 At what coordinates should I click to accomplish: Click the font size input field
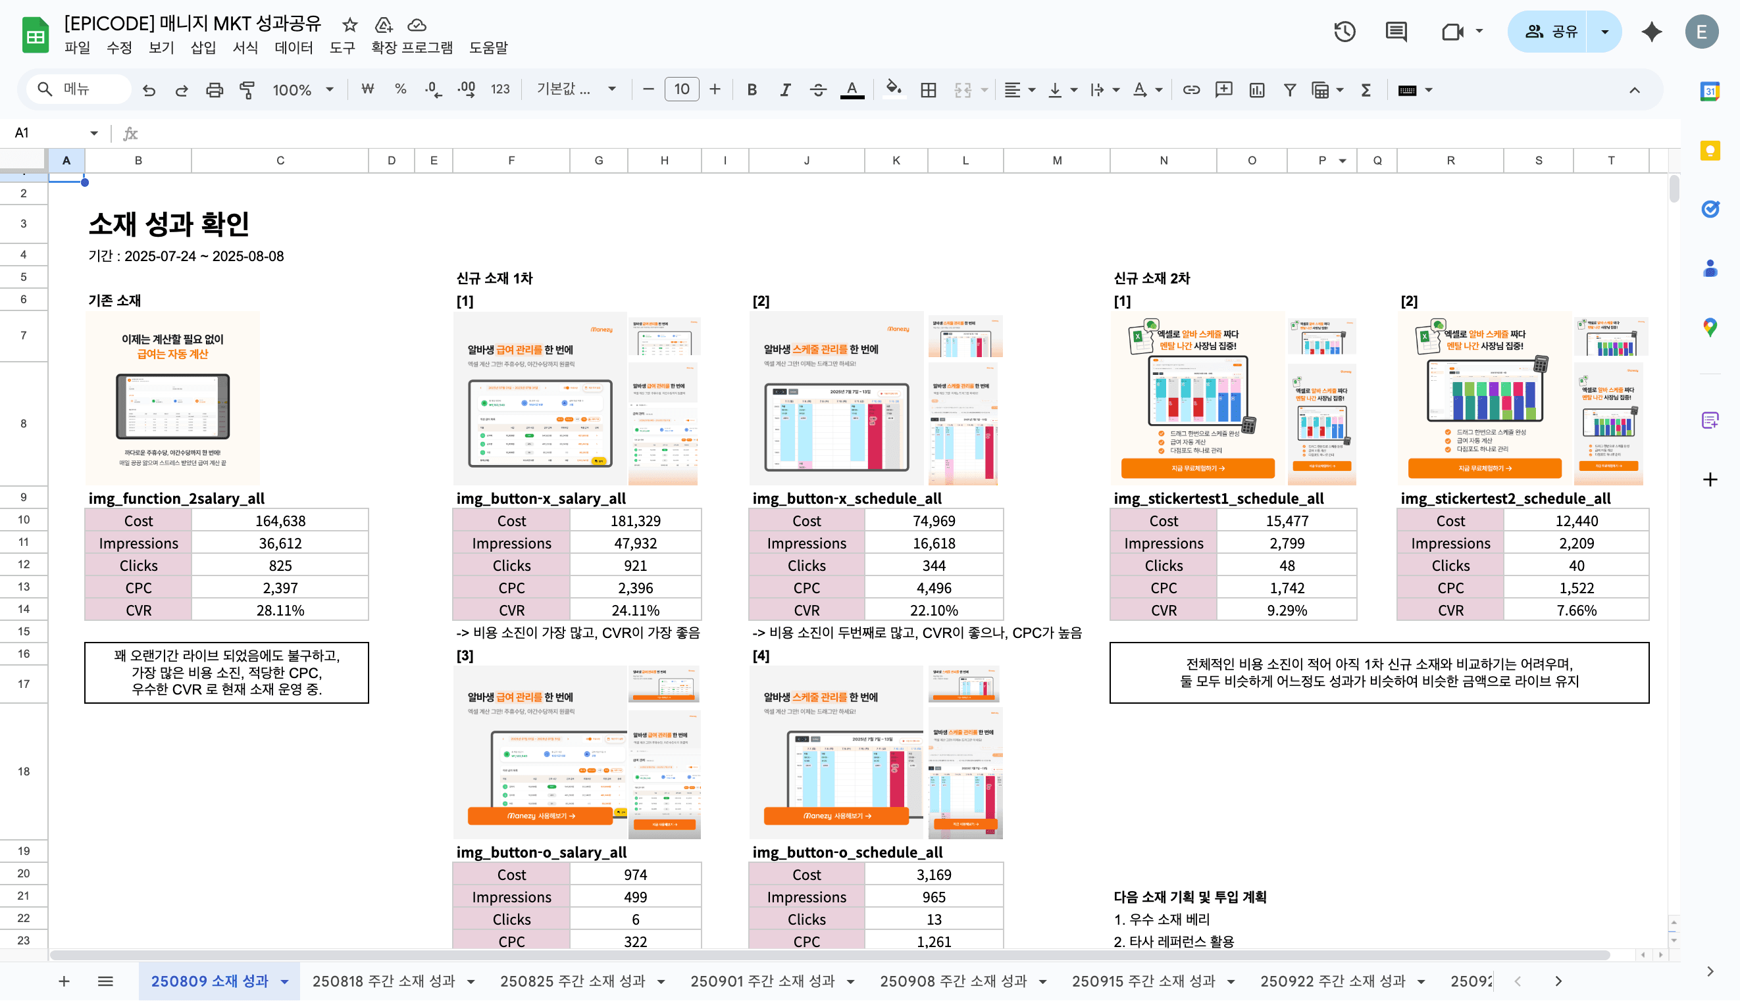click(x=681, y=89)
